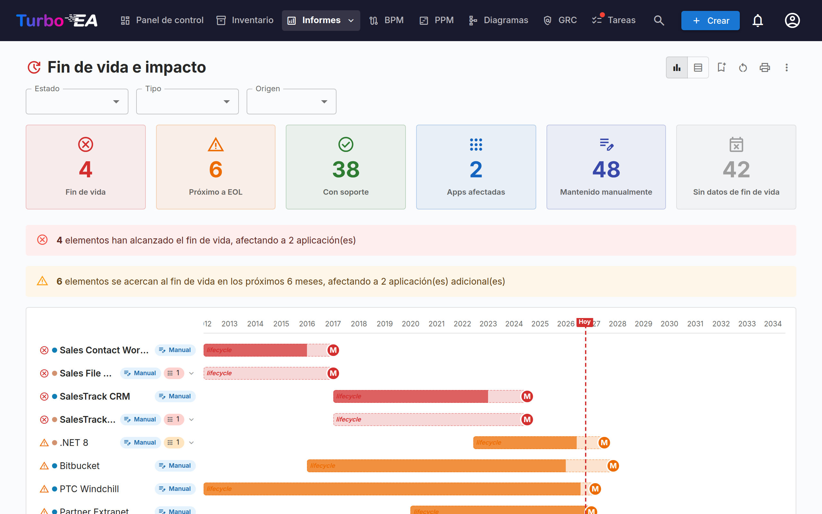822x514 pixels.
Task: Open the Origen filter dropdown
Action: coord(292,101)
